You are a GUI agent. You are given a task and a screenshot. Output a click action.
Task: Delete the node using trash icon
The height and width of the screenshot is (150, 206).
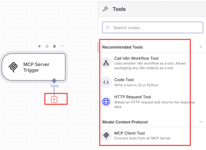pyautogui.click(x=54, y=46)
